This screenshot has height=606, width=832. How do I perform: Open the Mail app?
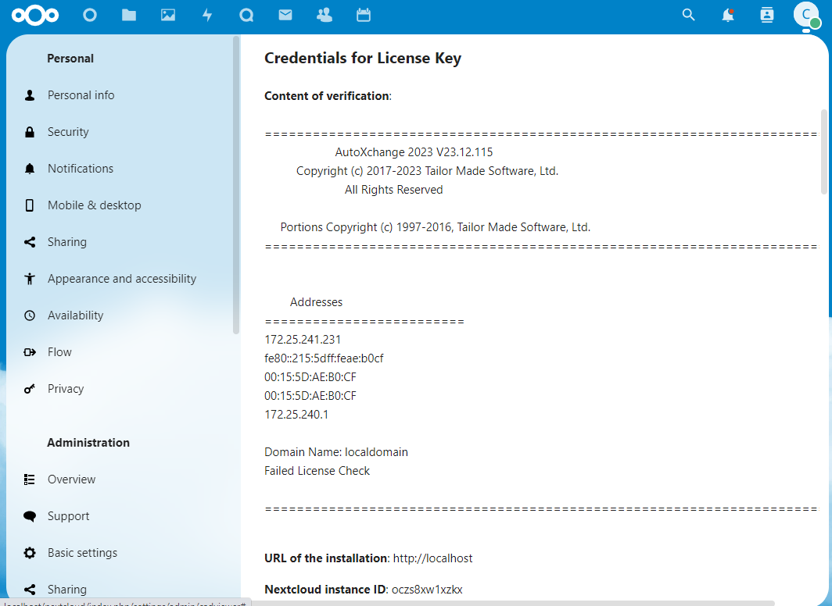pyautogui.click(x=285, y=16)
